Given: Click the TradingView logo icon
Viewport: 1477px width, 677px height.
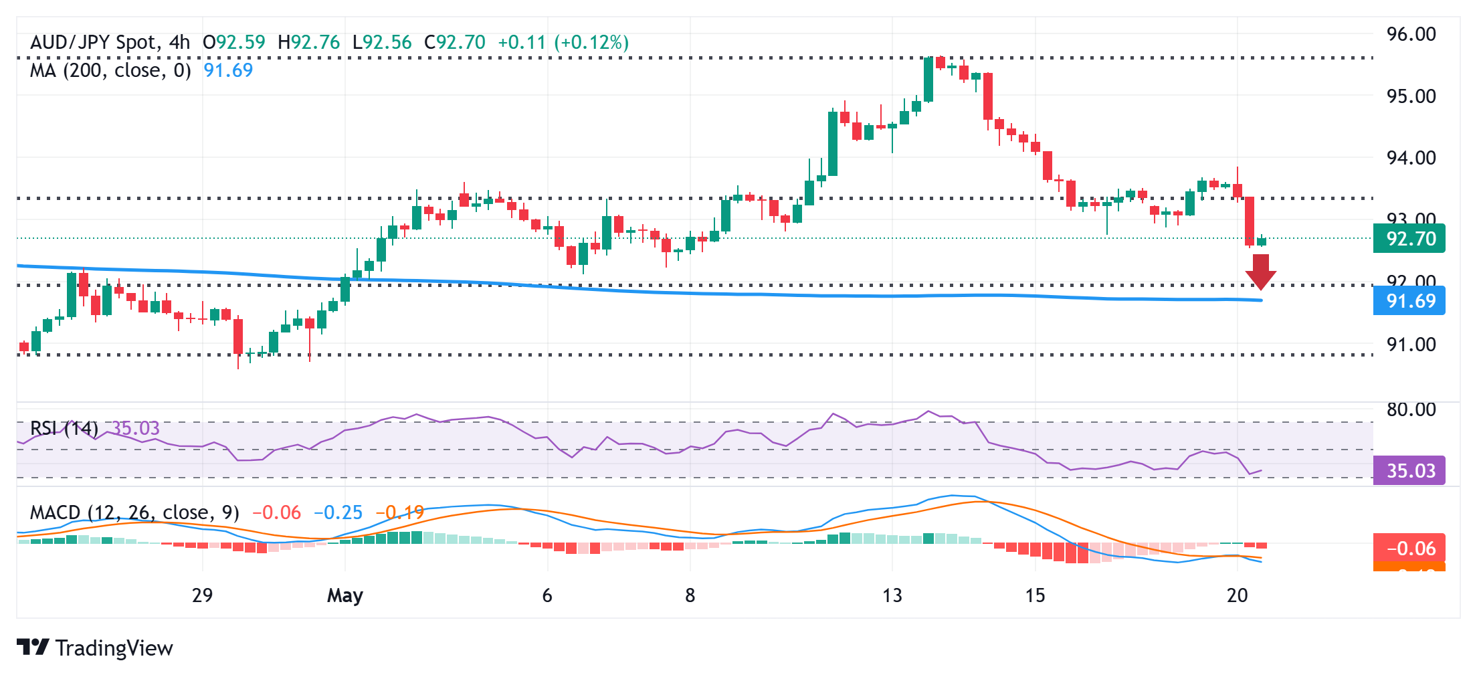Looking at the screenshot, I should coord(32,648).
